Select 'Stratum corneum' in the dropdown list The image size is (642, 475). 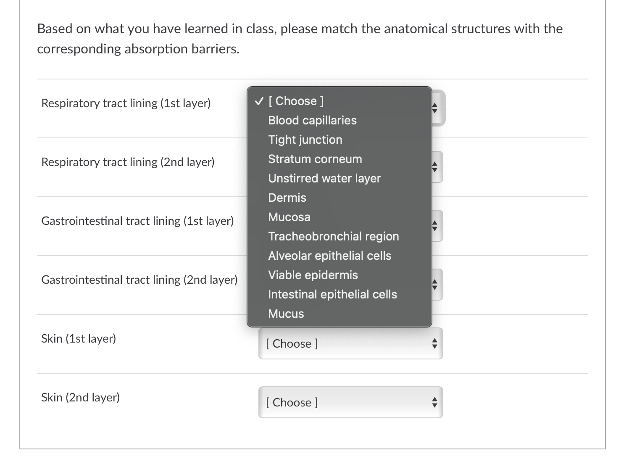(315, 159)
